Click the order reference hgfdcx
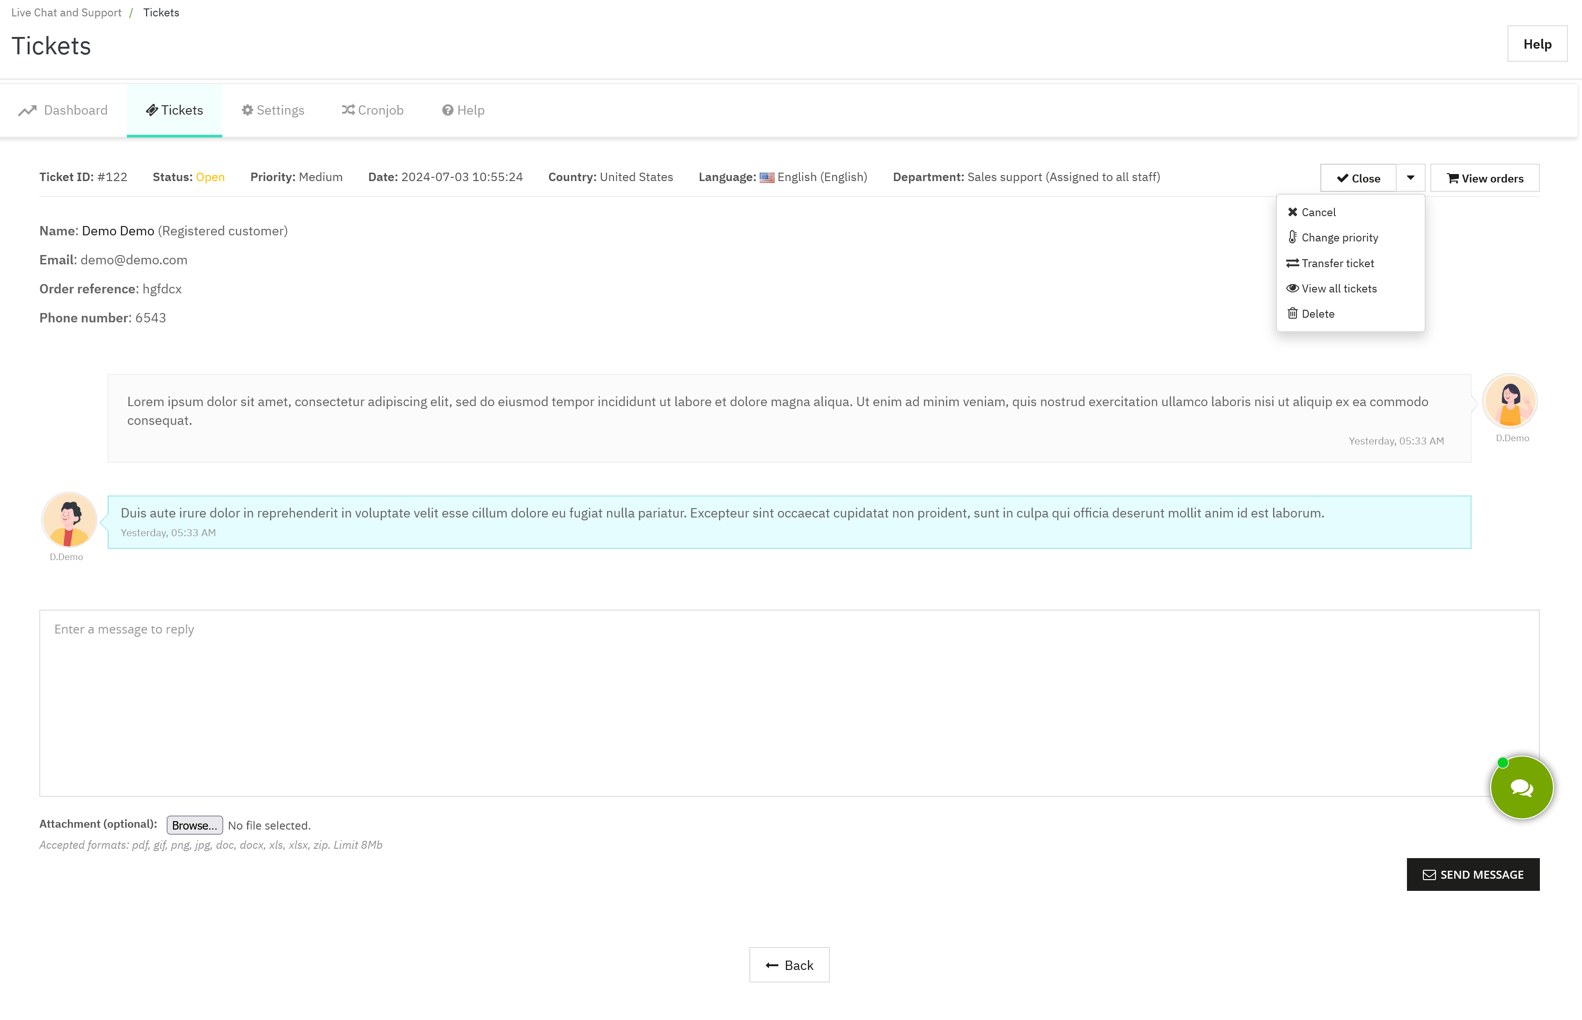 [161, 289]
